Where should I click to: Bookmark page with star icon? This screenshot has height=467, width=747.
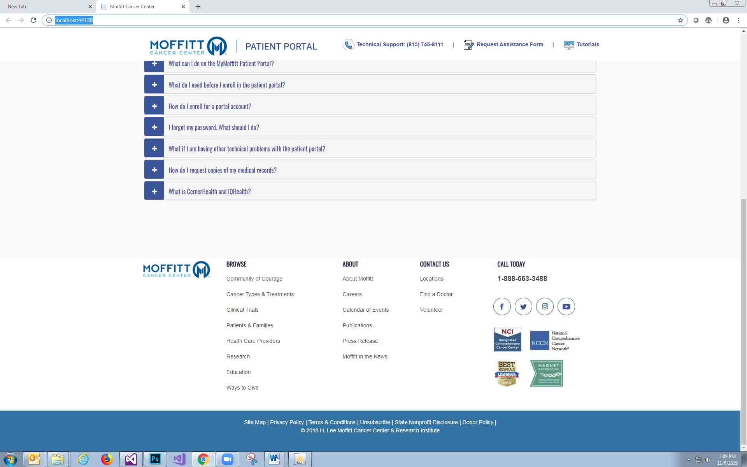point(680,20)
